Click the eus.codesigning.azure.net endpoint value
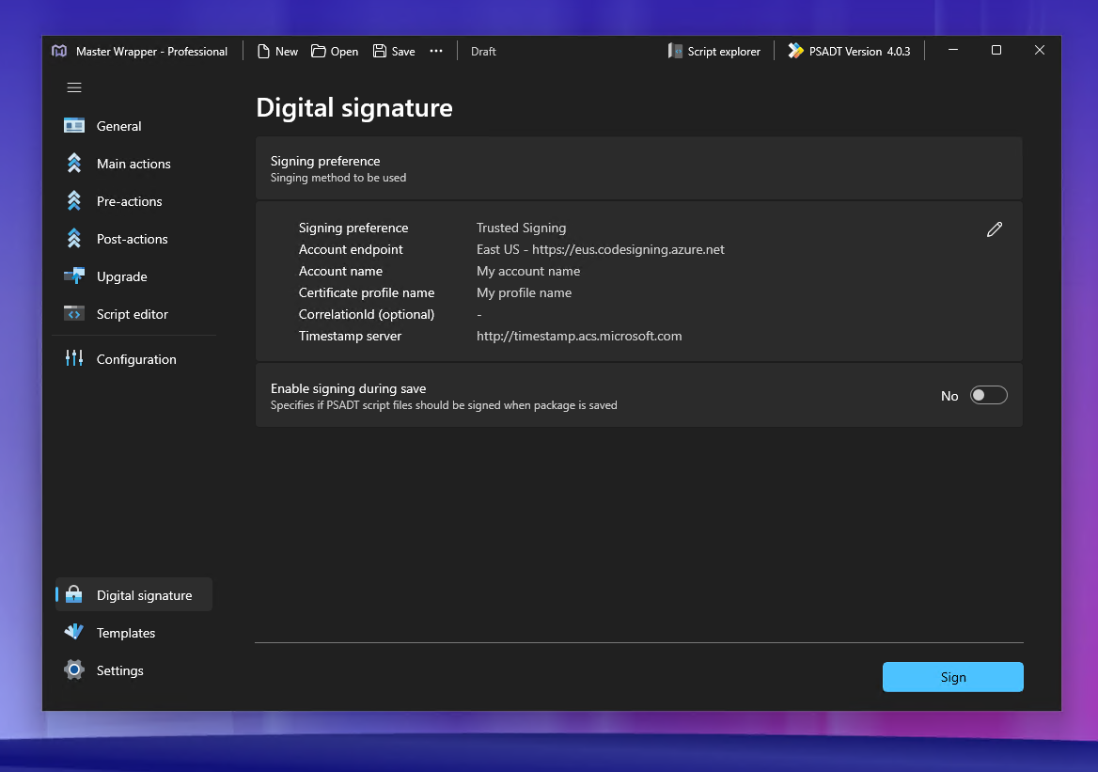The width and height of the screenshot is (1098, 772). (x=600, y=249)
